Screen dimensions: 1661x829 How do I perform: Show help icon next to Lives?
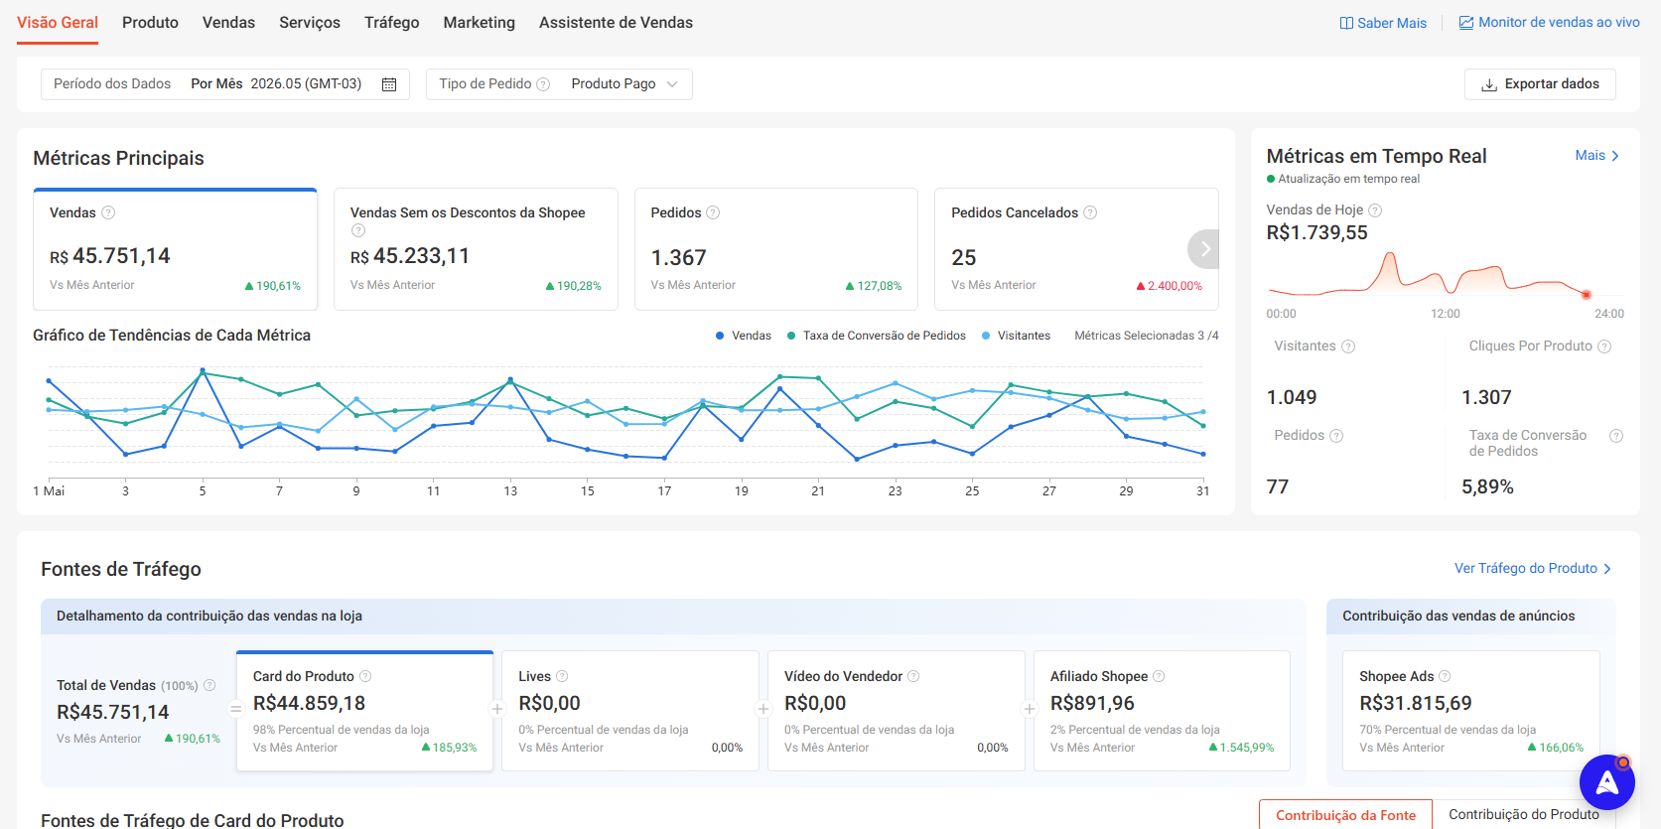tap(562, 676)
